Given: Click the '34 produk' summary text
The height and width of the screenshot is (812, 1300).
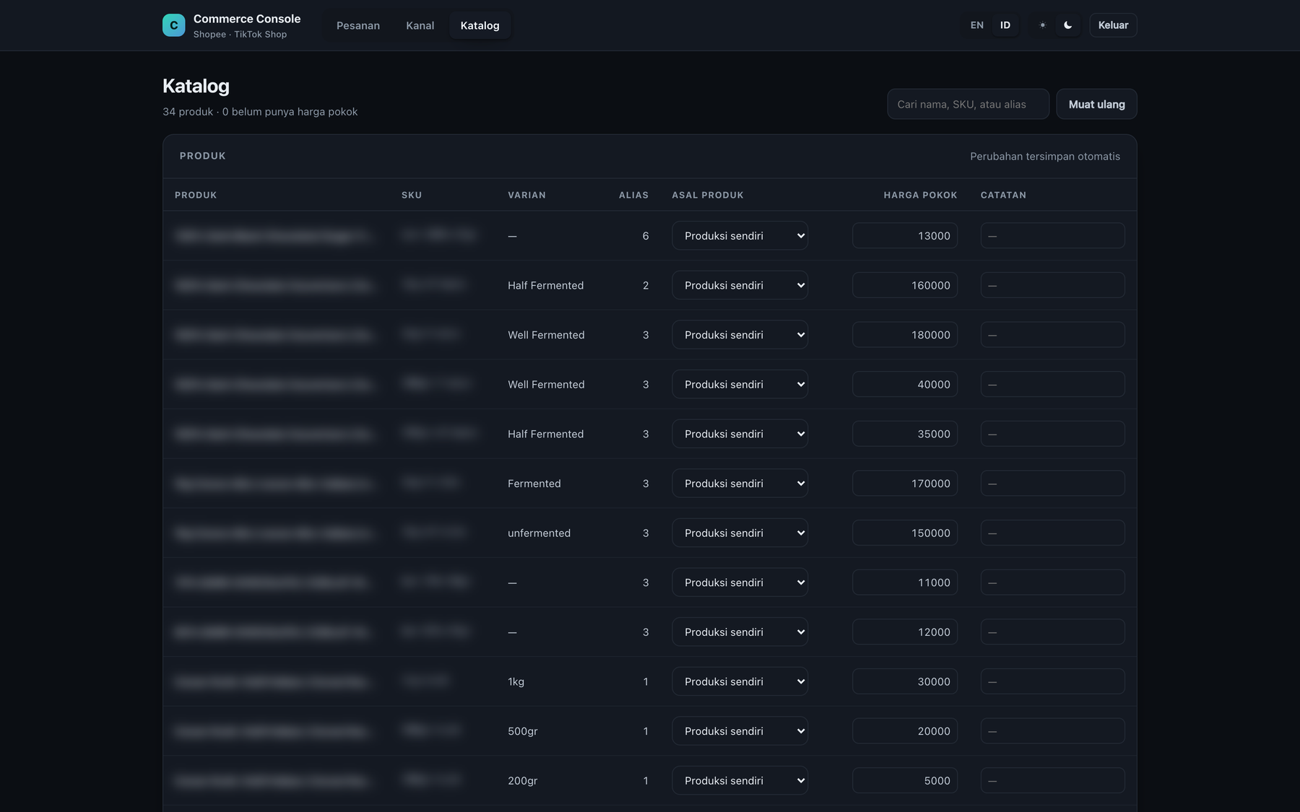Looking at the screenshot, I should pos(188,112).
